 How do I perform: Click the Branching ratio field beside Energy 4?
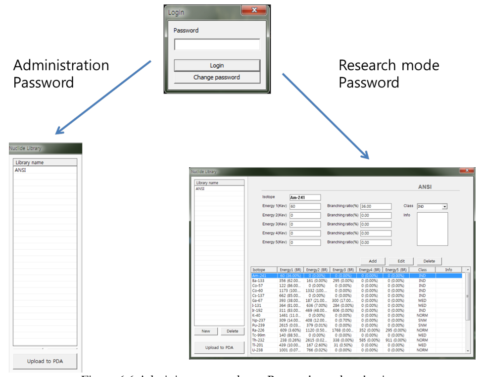[376, 234]
